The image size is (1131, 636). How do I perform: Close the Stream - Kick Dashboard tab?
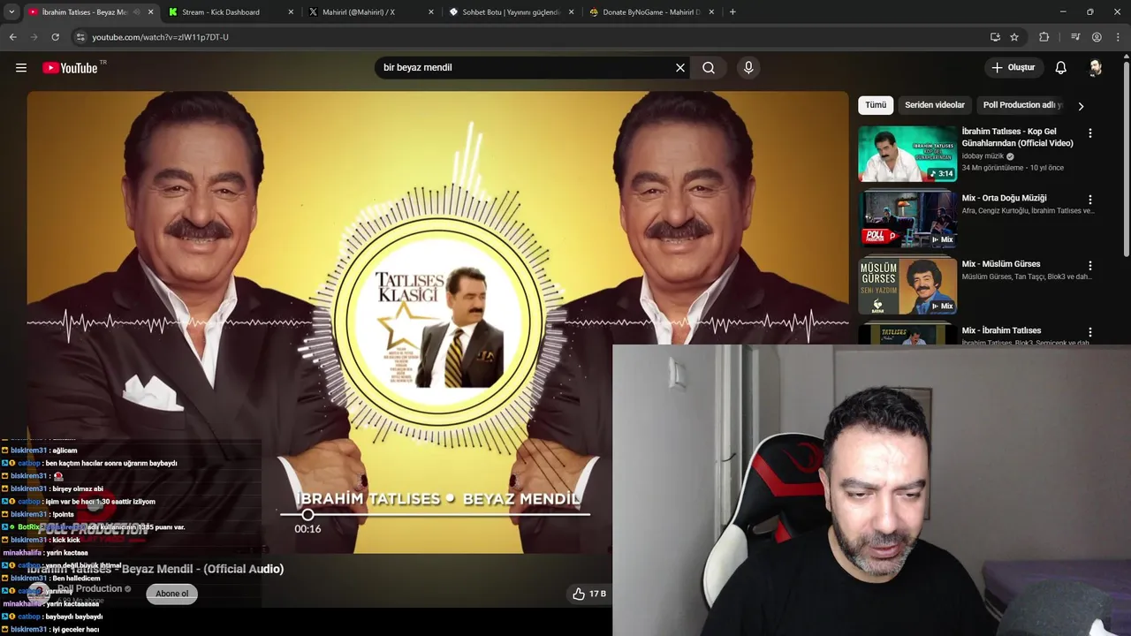(291, 12)
